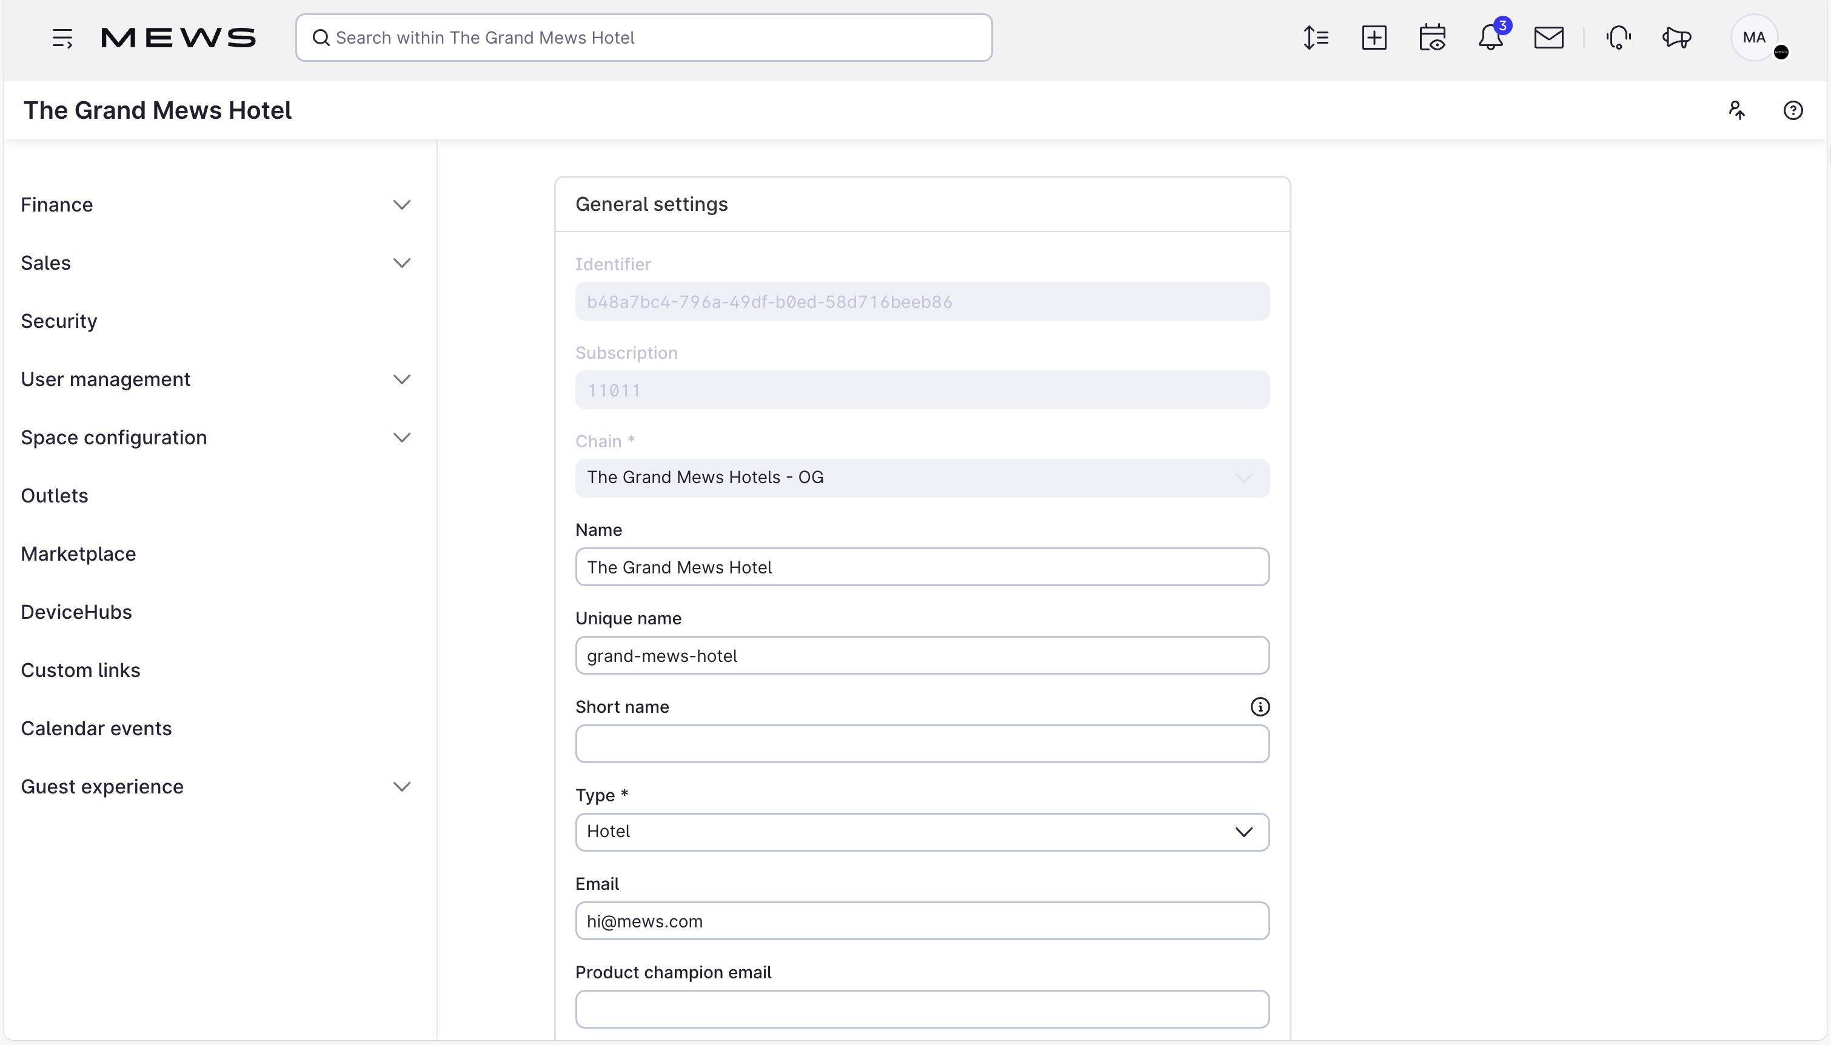Screen dimensions: 1831x1045
Task: Expand the Space configuration chevron
Action: 402,438
